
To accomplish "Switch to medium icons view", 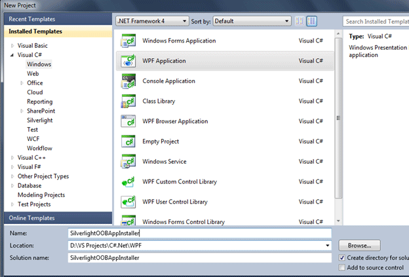I will pos(312,21).
